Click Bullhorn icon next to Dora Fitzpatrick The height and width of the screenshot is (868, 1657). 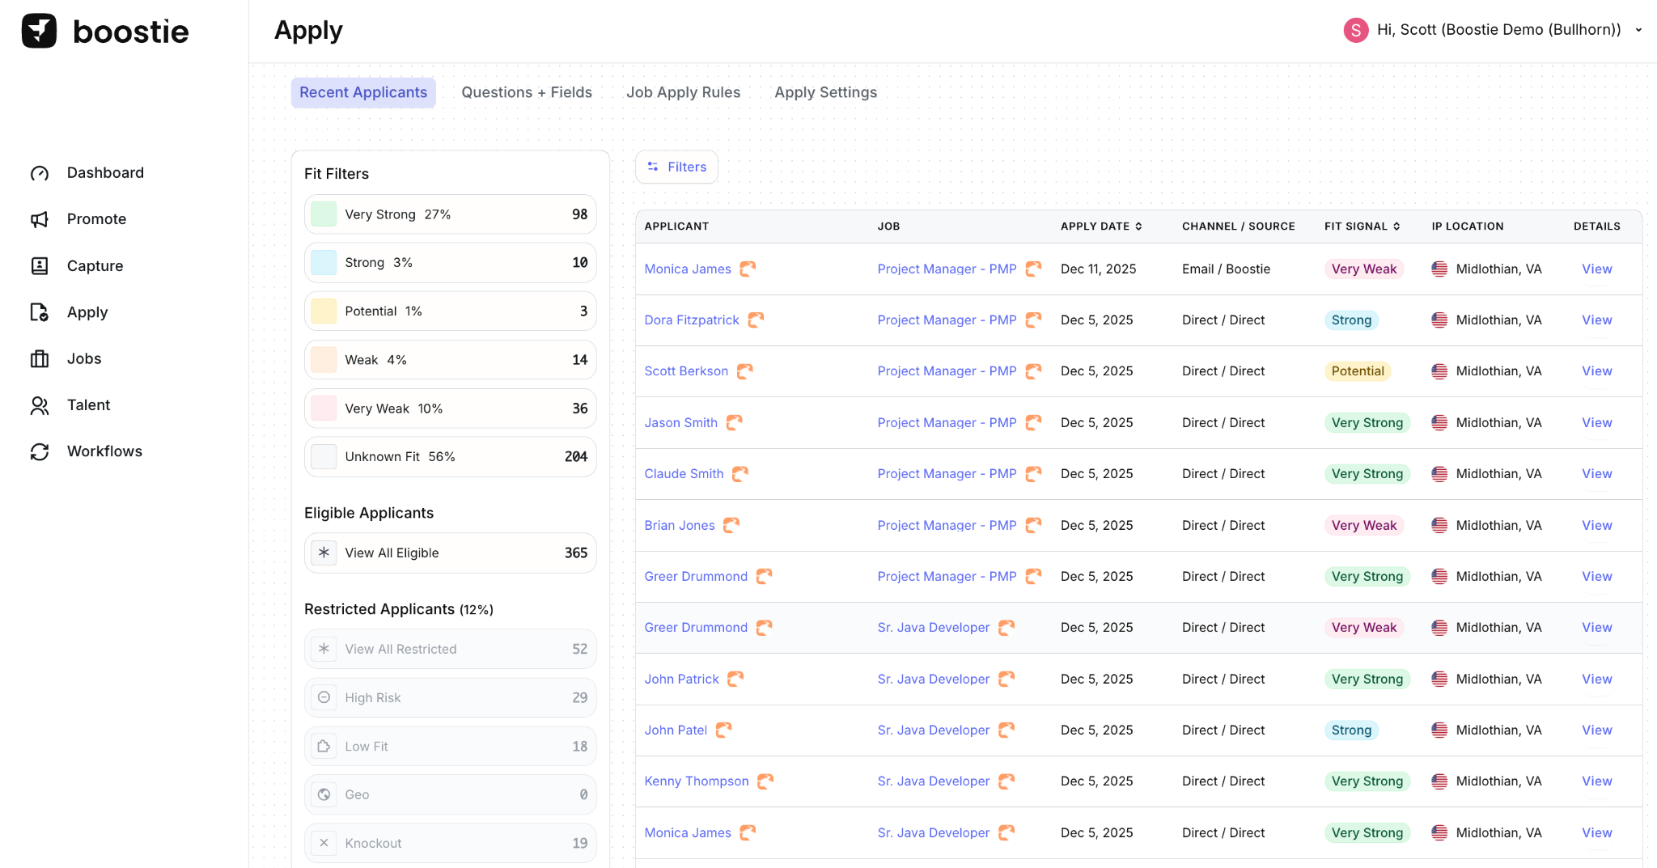[x=756, y=320]
